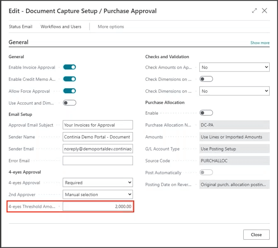Viewport: 278px width, 248px height.
Task: Turn off Allow Force Approval toggle
Action: pyautogui.click(x=69, y=91)
